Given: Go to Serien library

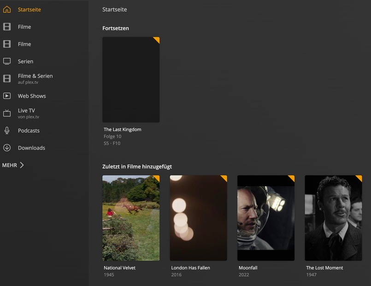Looking at the screenshot, I should [x=25, y=61].
